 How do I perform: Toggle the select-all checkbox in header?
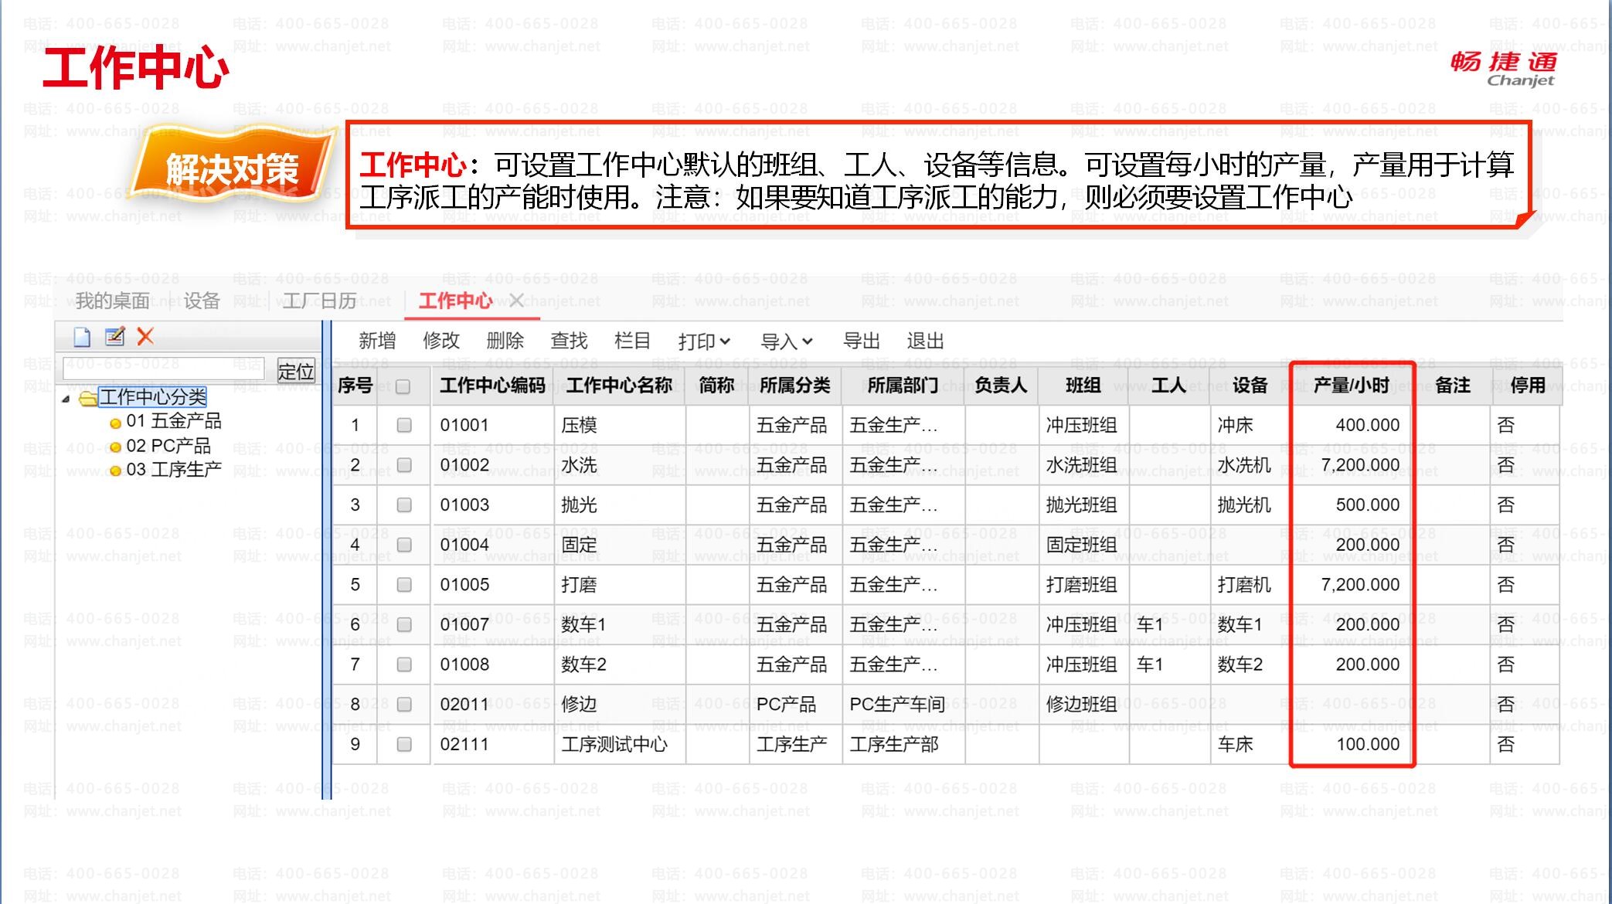point(403,386)
